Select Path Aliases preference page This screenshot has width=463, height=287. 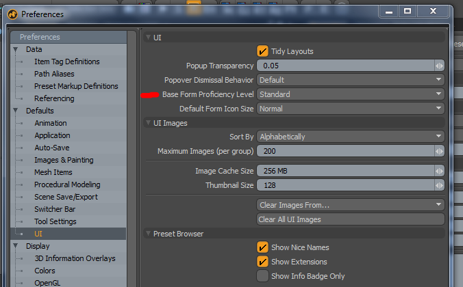[54, 74]
